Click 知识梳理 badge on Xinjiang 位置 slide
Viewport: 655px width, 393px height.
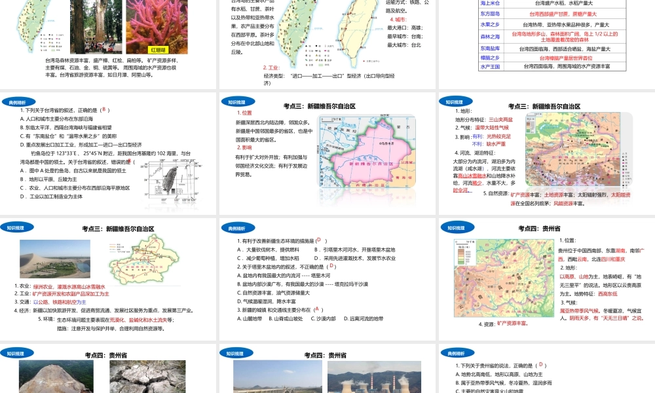pyautogui.click(x=237, y=102)
